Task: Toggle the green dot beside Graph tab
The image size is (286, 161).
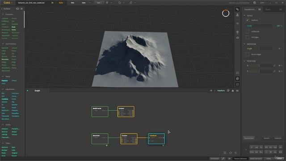Action: pos(28,90)
